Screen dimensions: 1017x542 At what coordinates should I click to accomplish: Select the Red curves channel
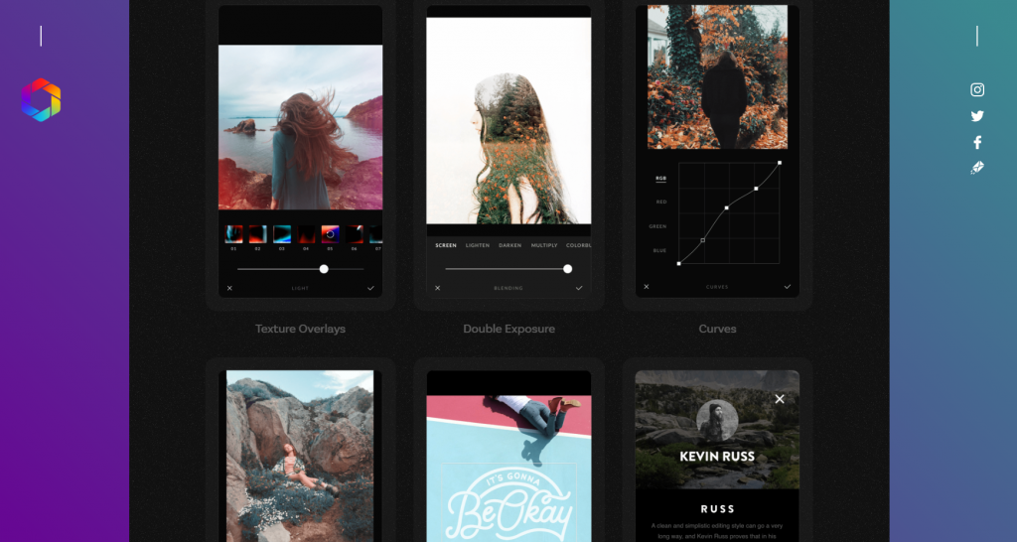pos(660,202)
